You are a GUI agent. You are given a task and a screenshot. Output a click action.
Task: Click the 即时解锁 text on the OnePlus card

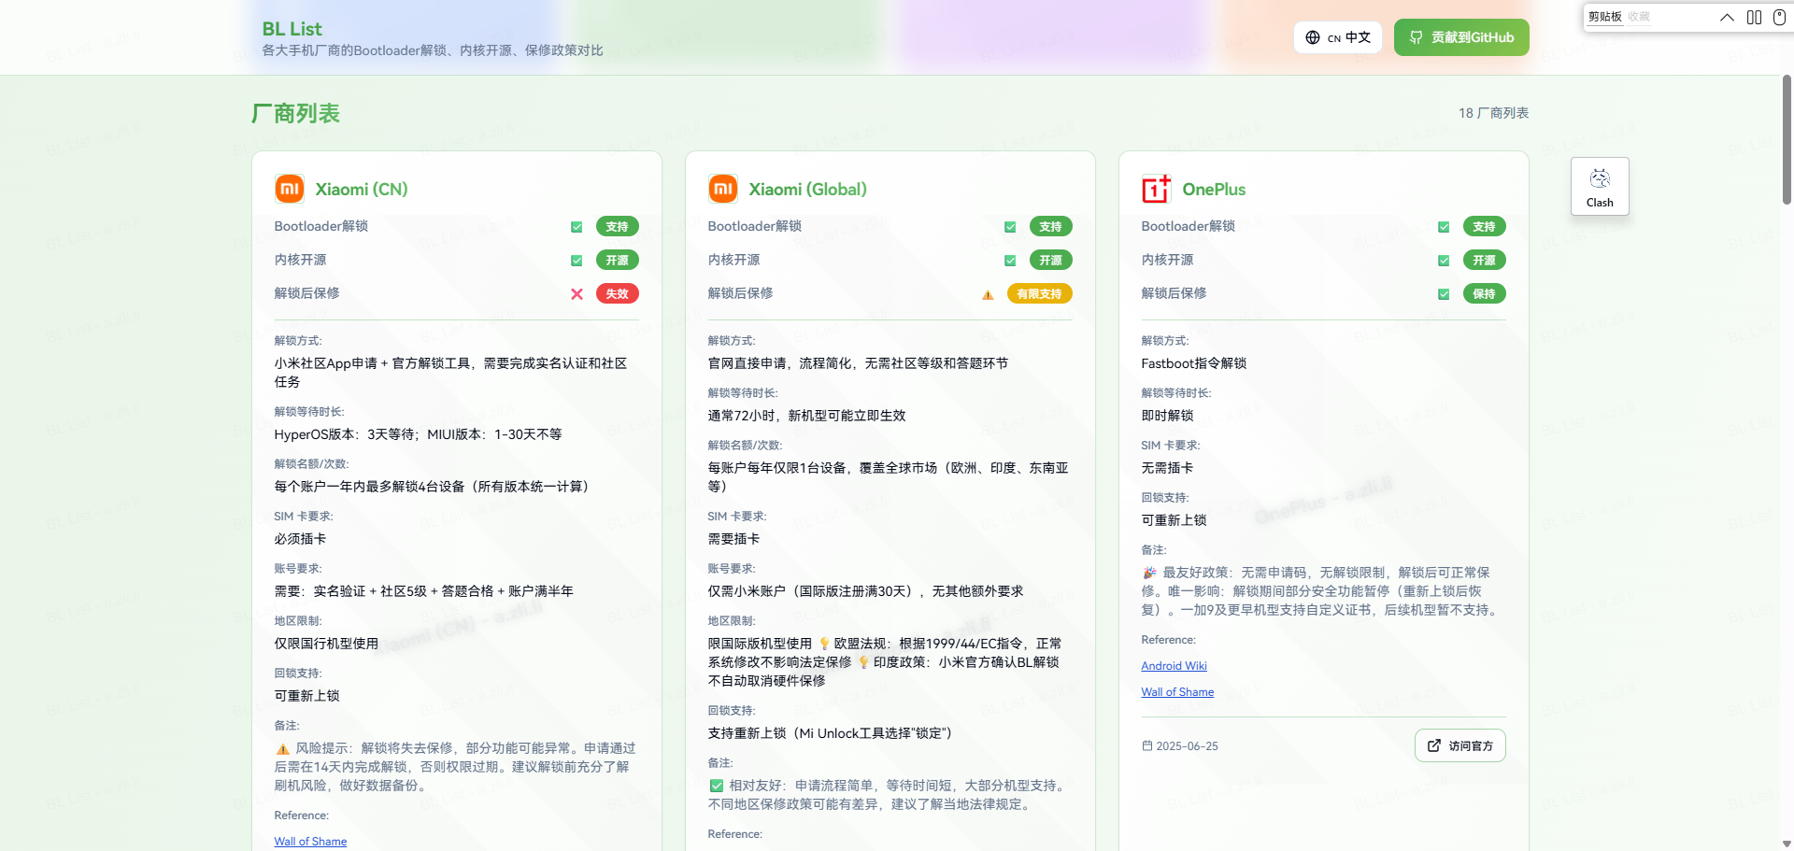(x=1167, y=416)
